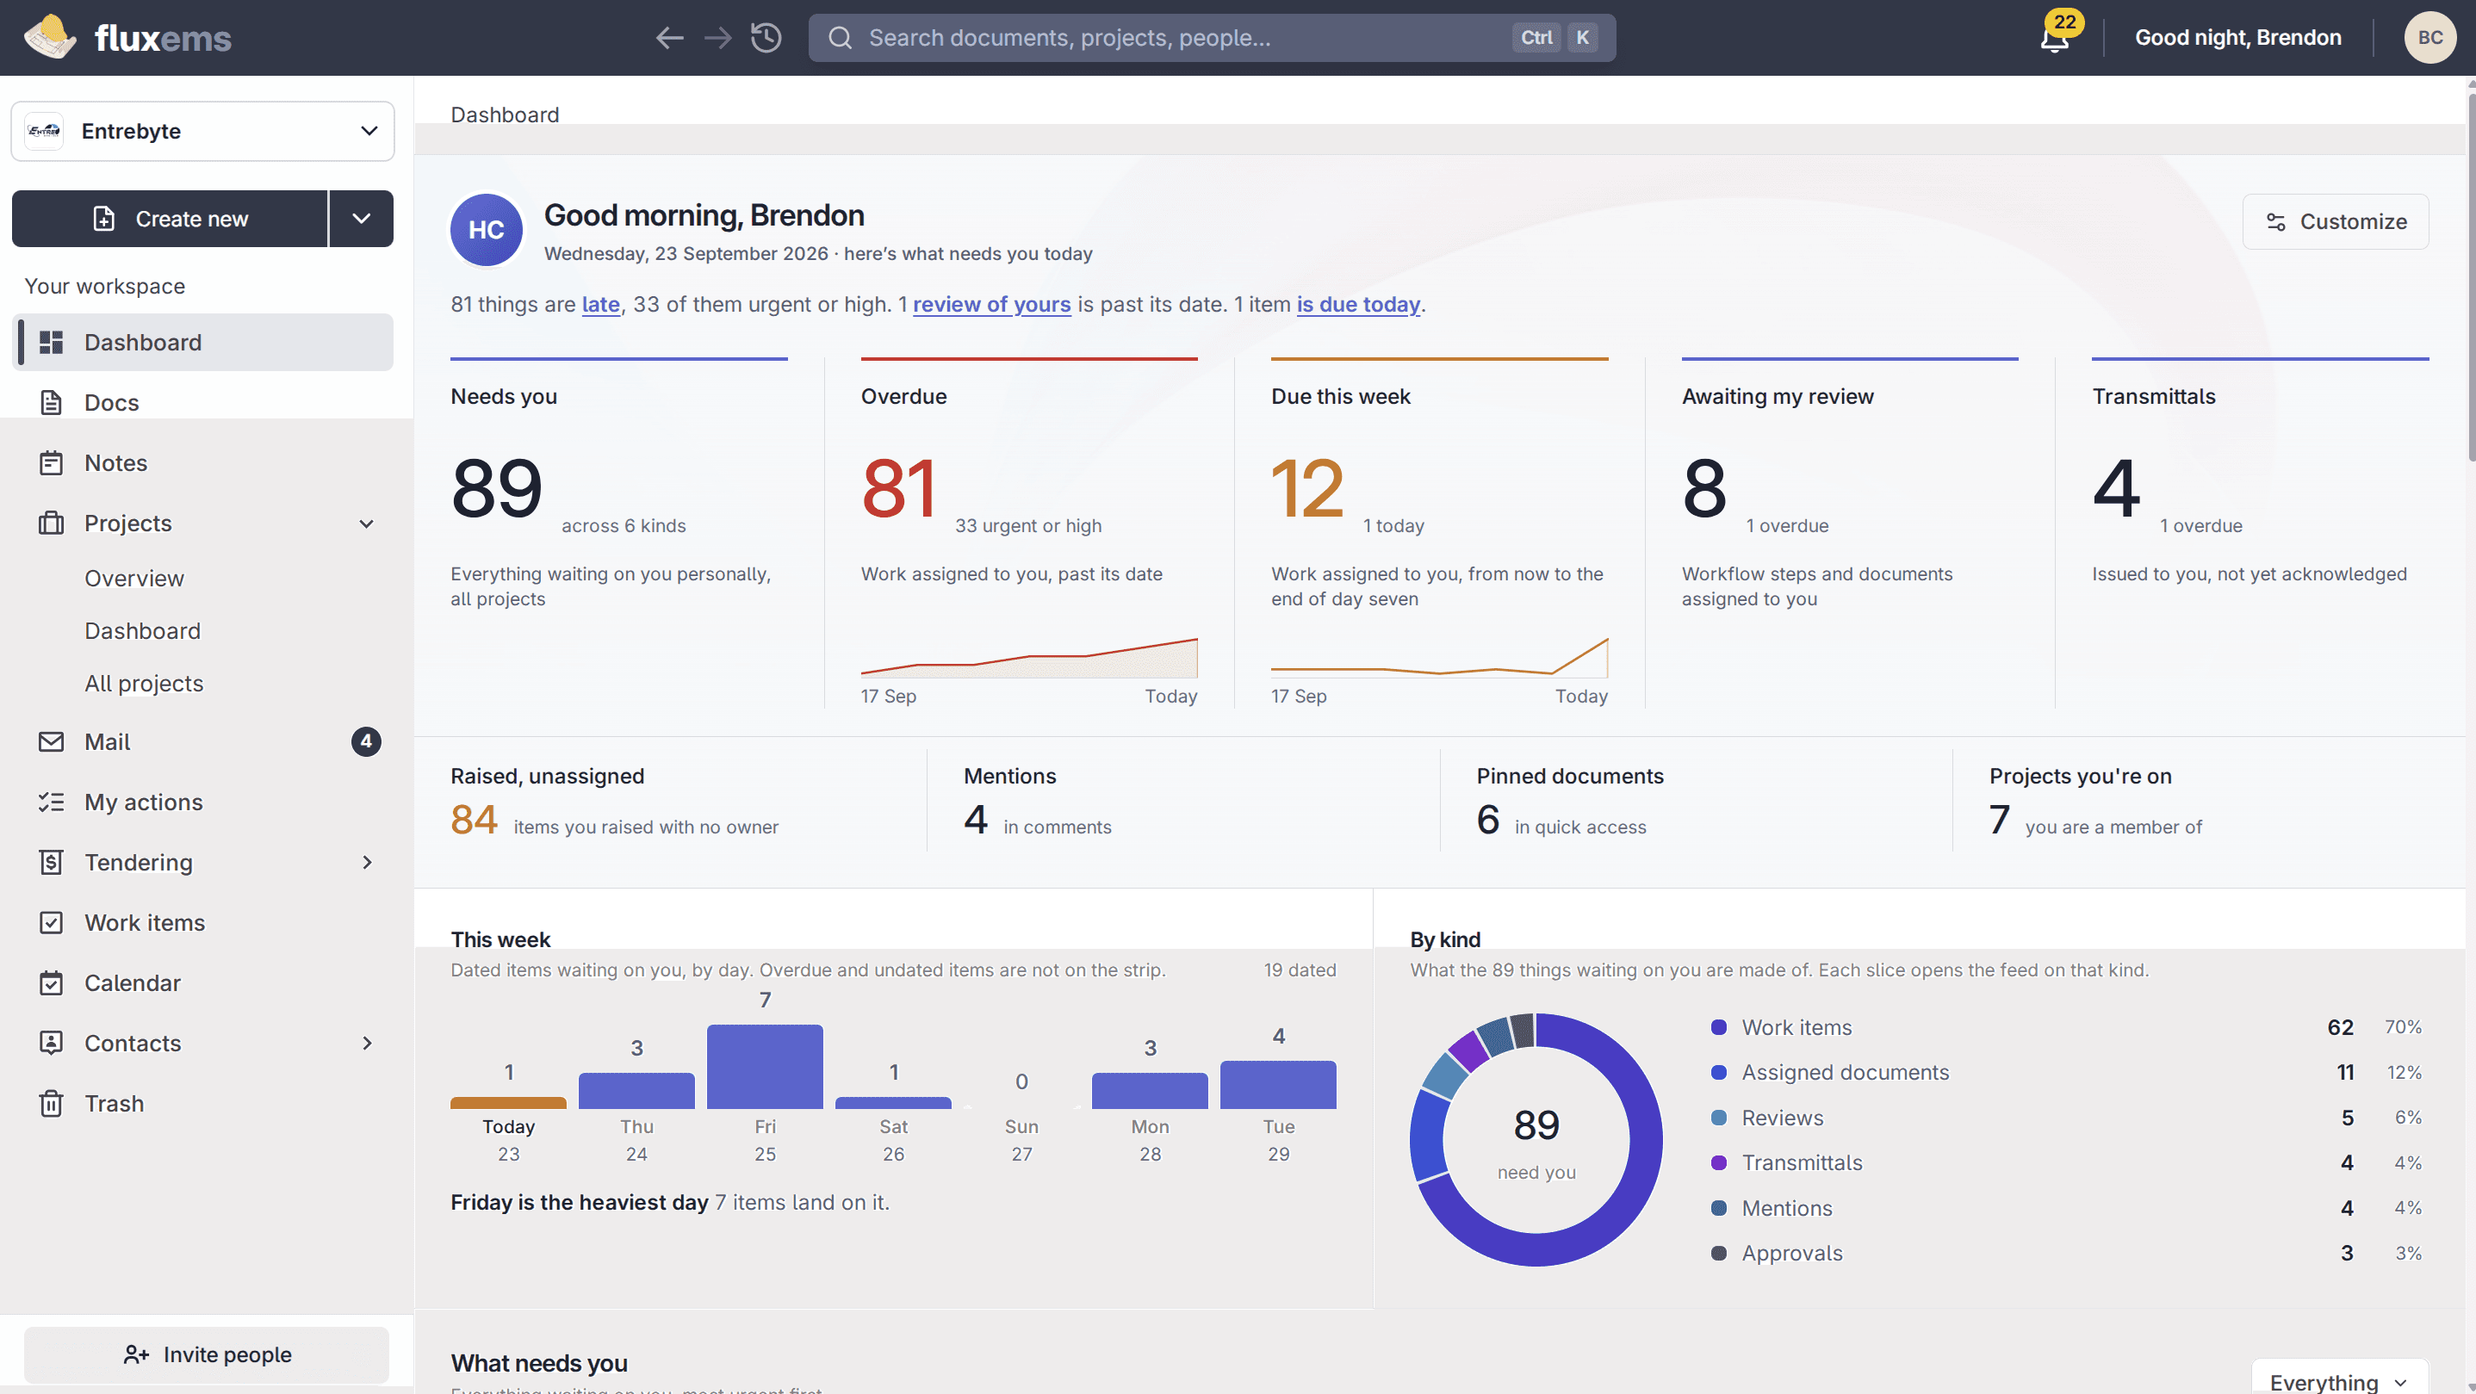
Task: Open the recent history clock icon
Action: coord(766,38)
